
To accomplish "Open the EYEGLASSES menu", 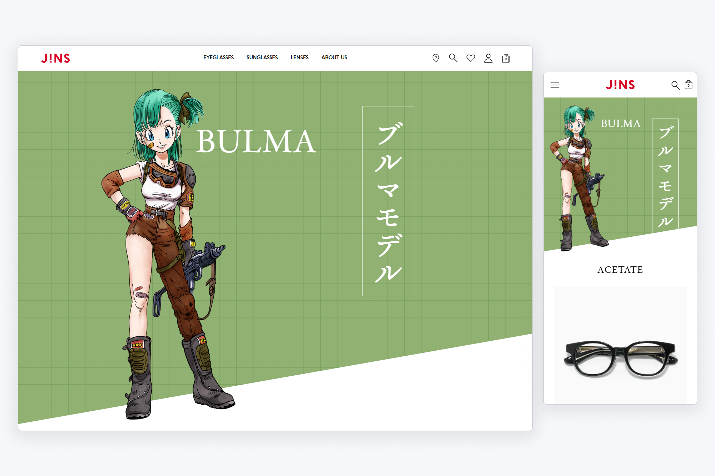I will click(218, 57).
